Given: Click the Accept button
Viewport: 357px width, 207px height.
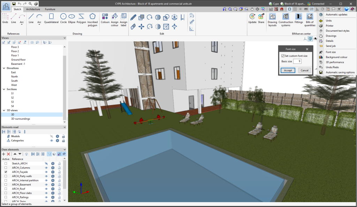Looking at the screenshot, I should coord(288,70).
